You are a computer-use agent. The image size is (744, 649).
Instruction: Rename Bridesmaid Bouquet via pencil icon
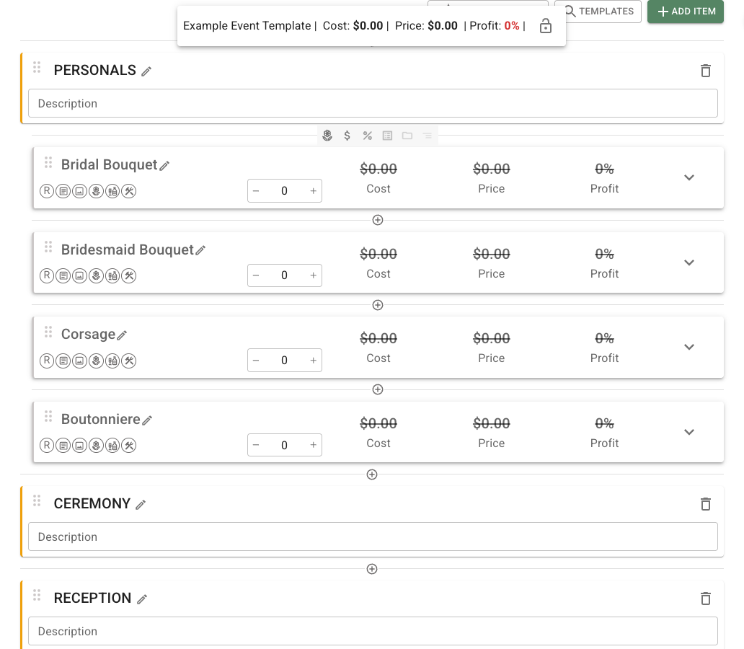tap(200, 250)
